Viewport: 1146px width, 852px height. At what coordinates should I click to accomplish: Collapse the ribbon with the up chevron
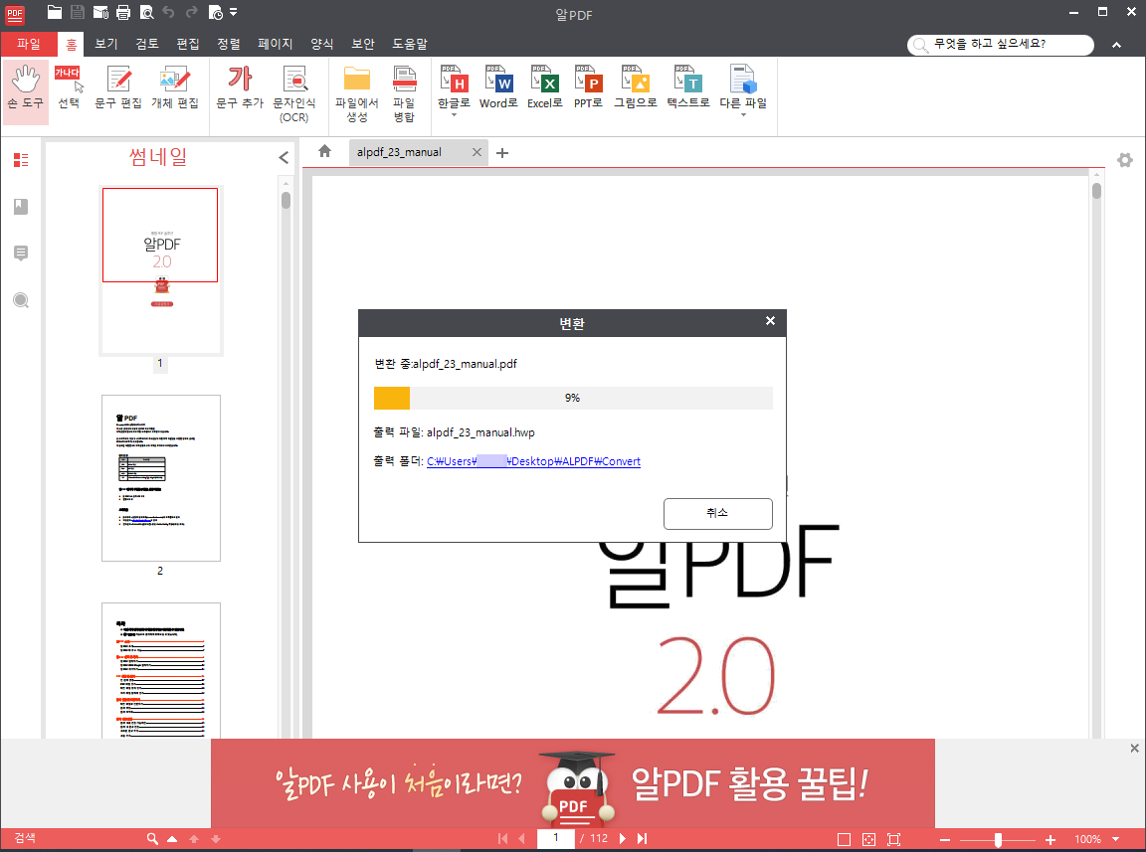pos(1117,46)
